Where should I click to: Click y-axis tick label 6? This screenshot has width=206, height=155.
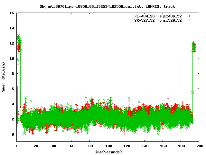[x=13, y=89]
